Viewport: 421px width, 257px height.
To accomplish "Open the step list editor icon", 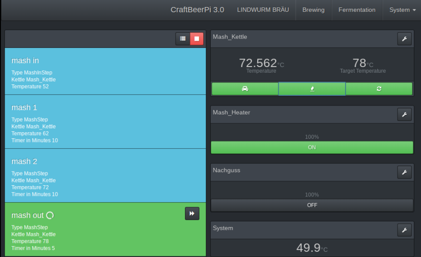I will [183, 39].
